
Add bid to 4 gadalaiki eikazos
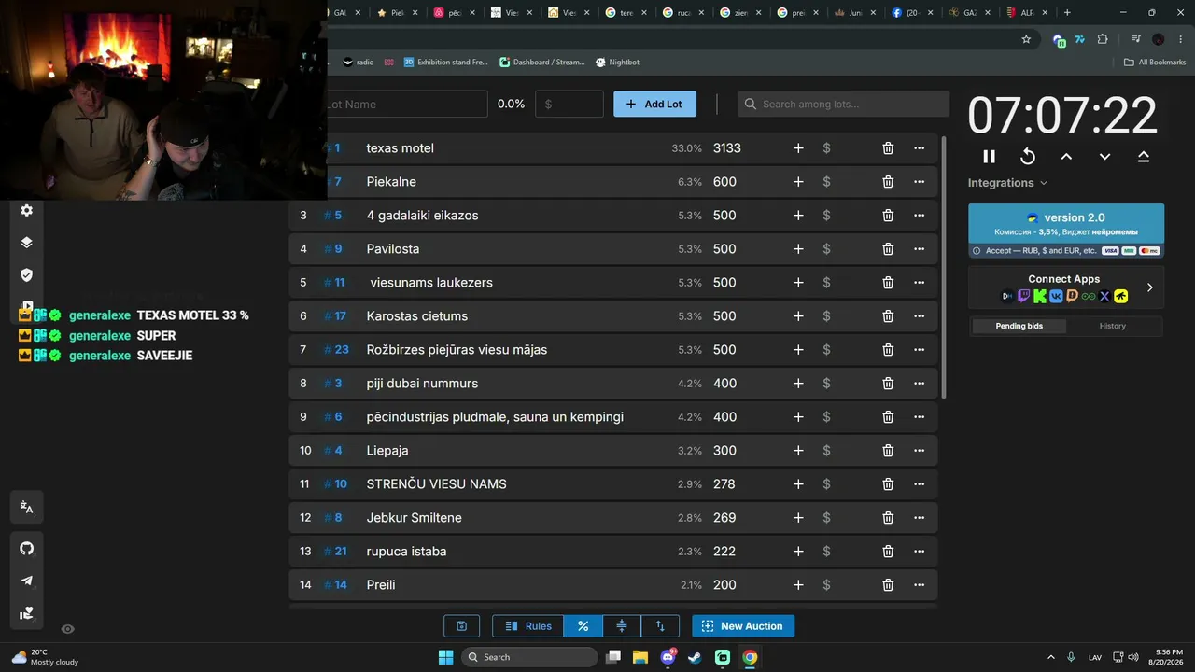798,216
